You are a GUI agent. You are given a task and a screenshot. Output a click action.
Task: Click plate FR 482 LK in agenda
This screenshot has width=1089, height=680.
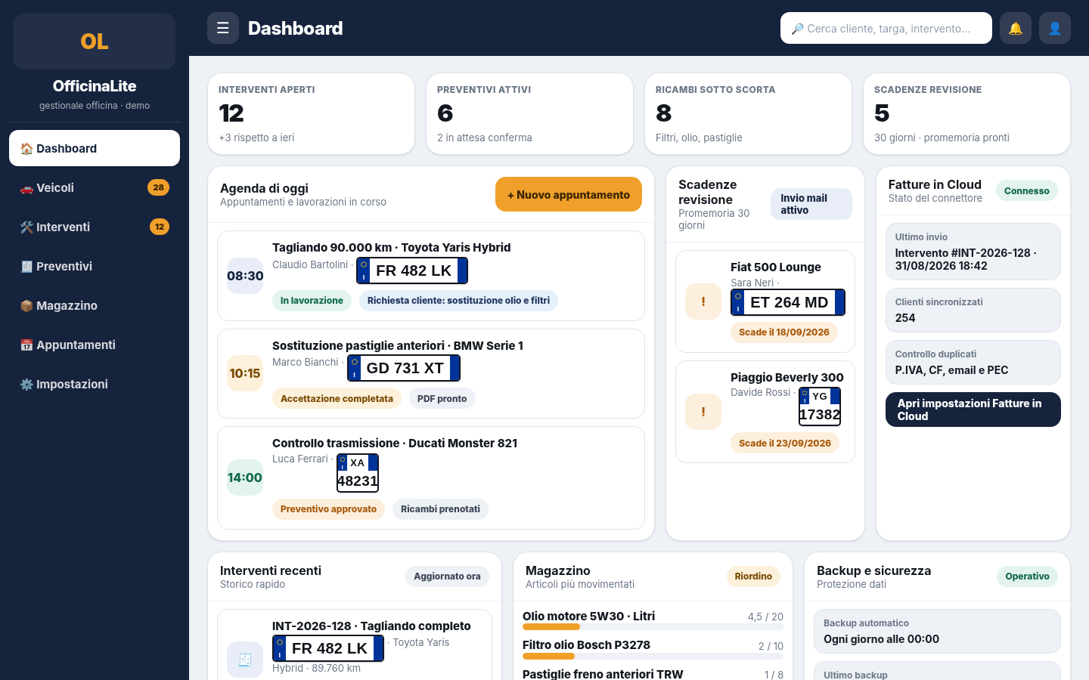coord(412,270)
